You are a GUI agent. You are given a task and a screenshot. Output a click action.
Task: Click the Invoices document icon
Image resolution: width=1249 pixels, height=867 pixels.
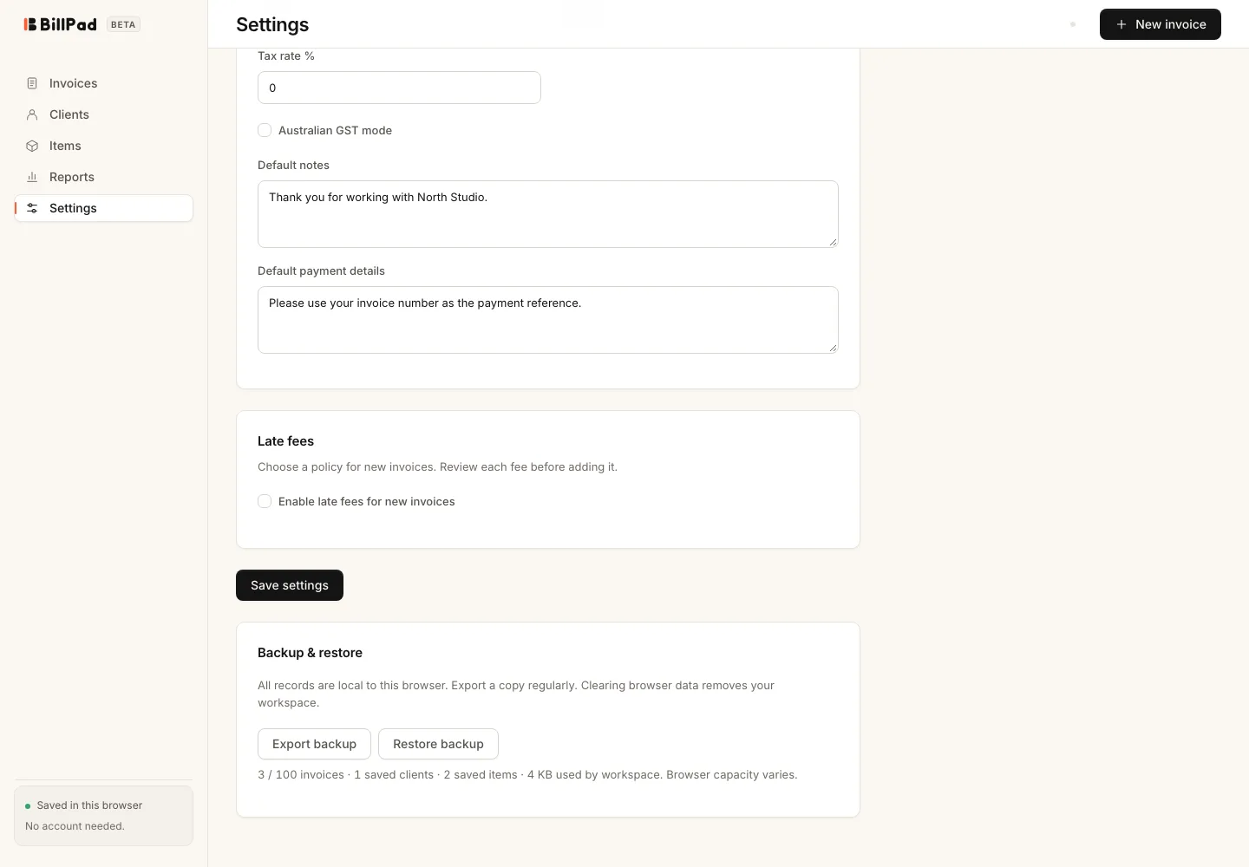[32, 83]
